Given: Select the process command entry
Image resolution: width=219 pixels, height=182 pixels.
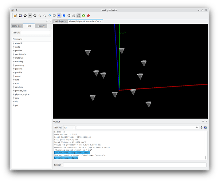Looking at the screenshot, I should tap(19, 69).
